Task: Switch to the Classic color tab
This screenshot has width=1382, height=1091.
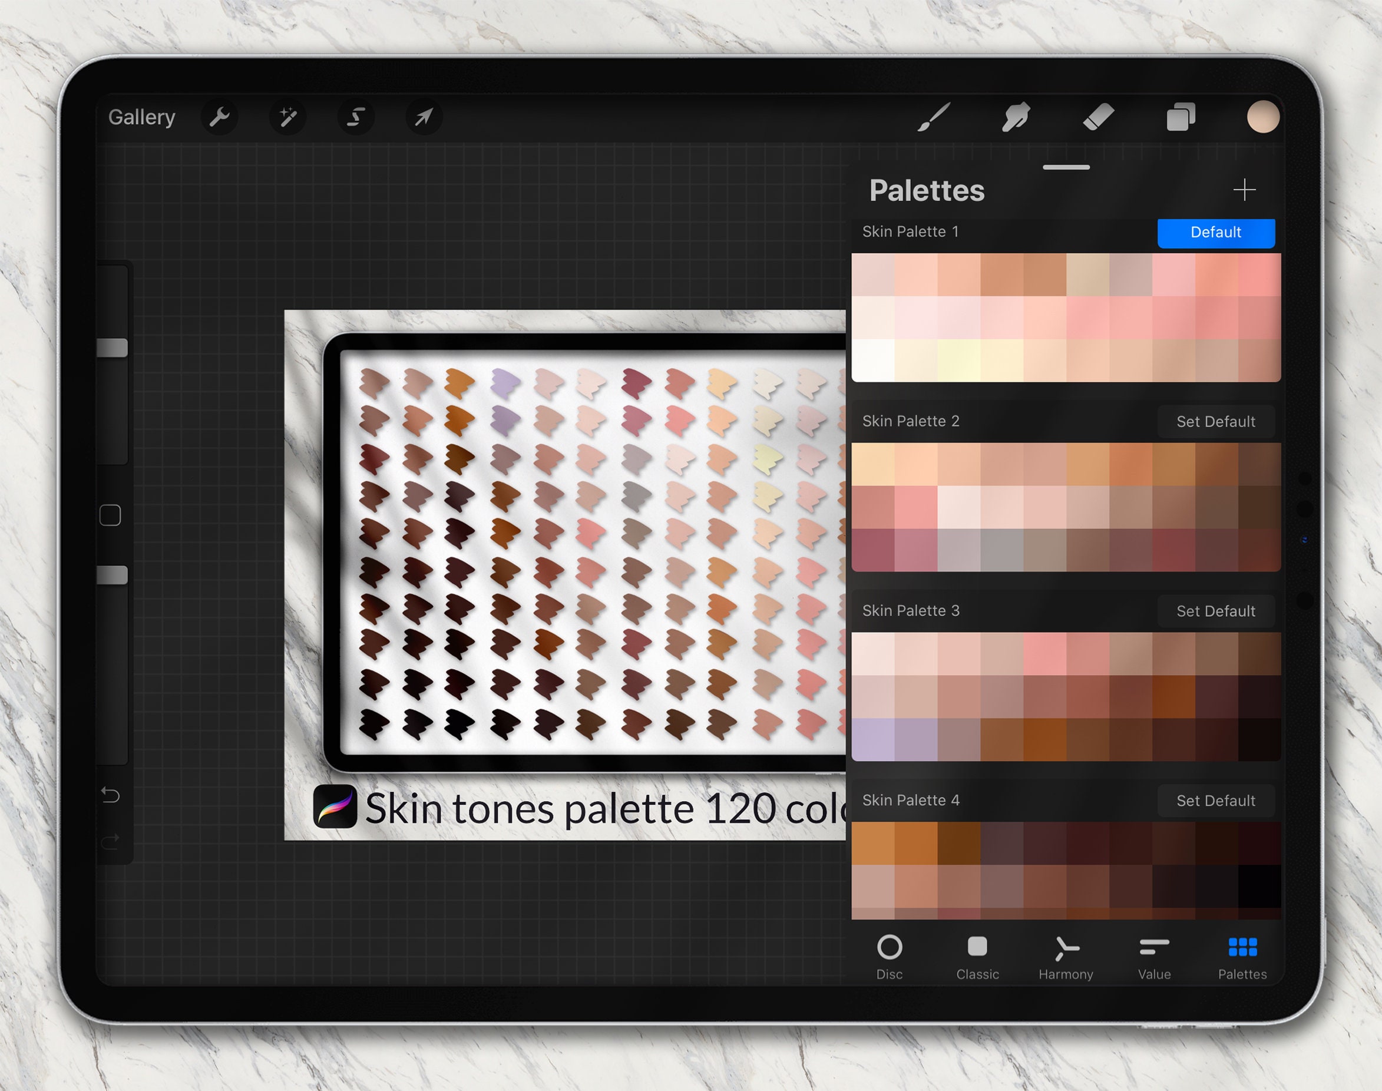Action: click(x=977, y=957)
